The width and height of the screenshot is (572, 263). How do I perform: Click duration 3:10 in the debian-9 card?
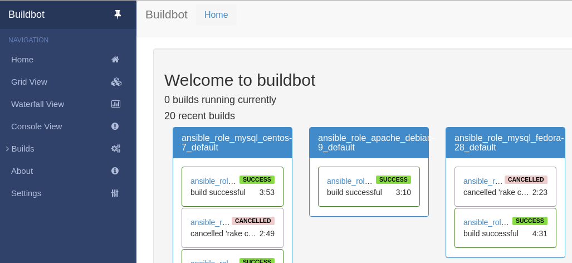[403, 192]
